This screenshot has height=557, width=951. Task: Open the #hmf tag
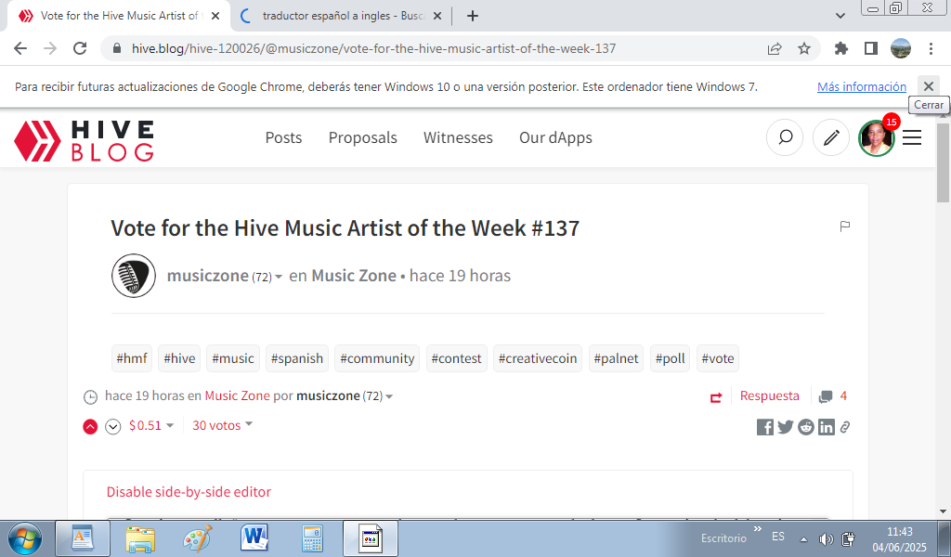pos(132,358)
